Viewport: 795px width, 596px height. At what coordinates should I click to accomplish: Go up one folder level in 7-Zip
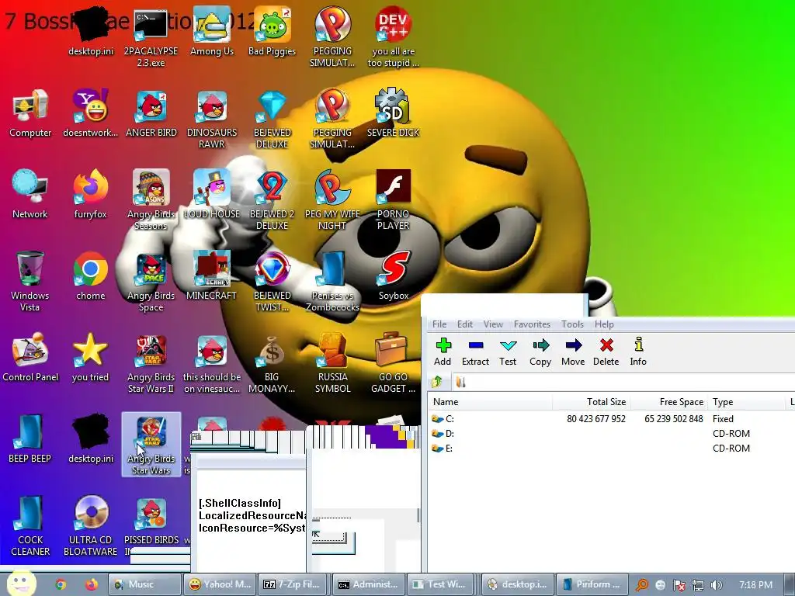coord(437,382)
